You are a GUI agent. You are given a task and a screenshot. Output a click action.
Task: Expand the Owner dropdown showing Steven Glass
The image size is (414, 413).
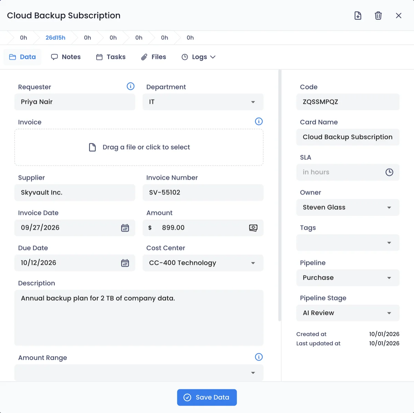(x=348, y=207)
